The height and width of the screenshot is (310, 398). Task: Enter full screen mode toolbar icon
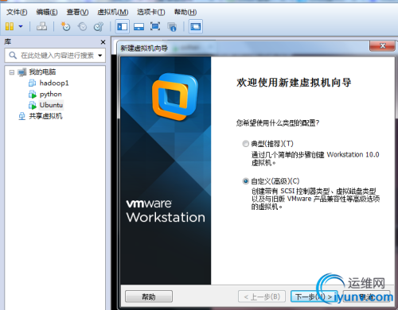[155, 26]
